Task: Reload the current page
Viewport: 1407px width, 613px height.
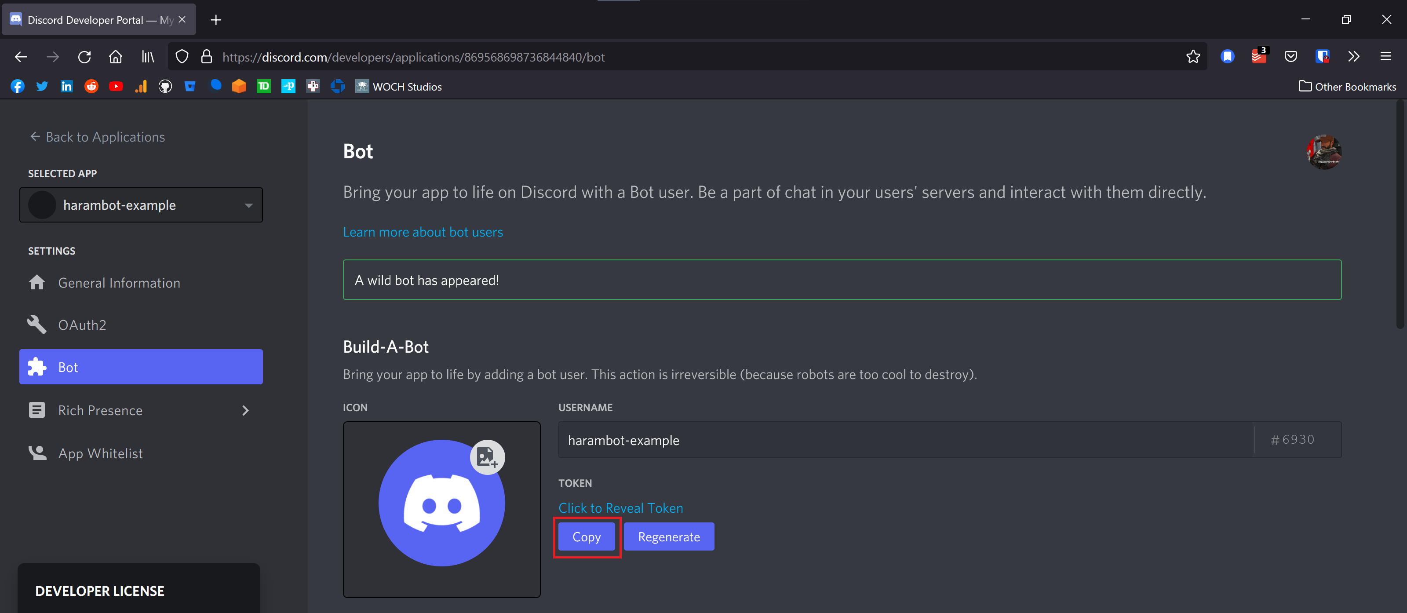Action: coord(84,57)
